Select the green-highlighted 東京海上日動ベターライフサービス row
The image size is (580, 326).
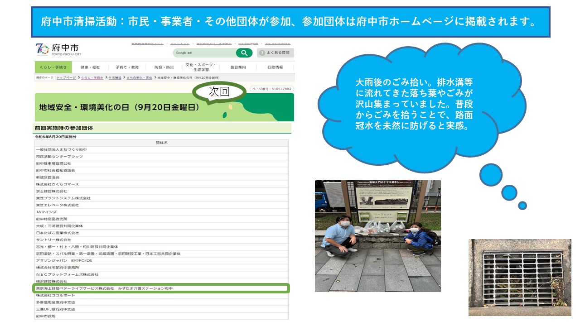[x=161, y=288]
